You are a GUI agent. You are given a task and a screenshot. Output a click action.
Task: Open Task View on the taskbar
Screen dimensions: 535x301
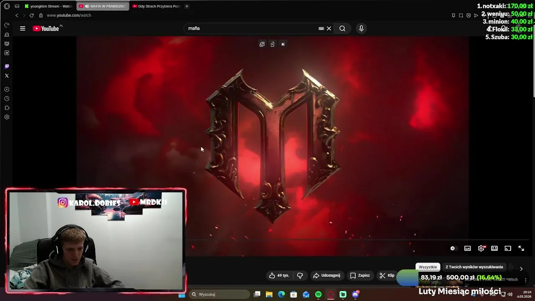pyautogui.click(x=257, y=294)
